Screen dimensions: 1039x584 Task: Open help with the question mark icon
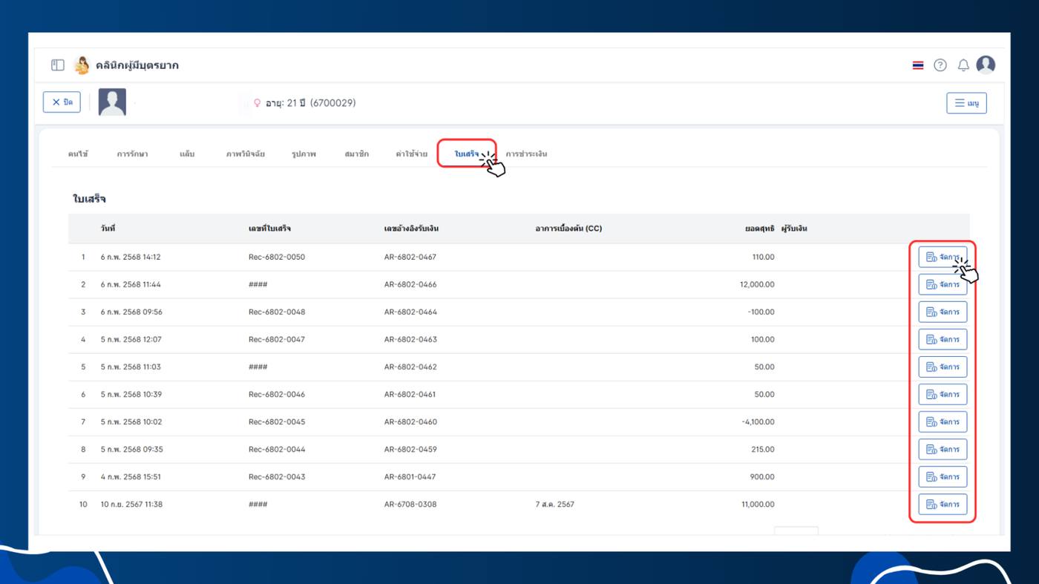pos(940,65)
